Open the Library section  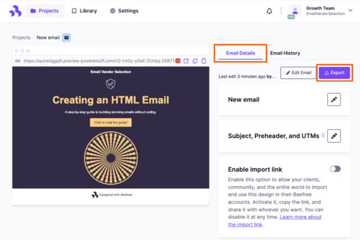coord(84,10)
